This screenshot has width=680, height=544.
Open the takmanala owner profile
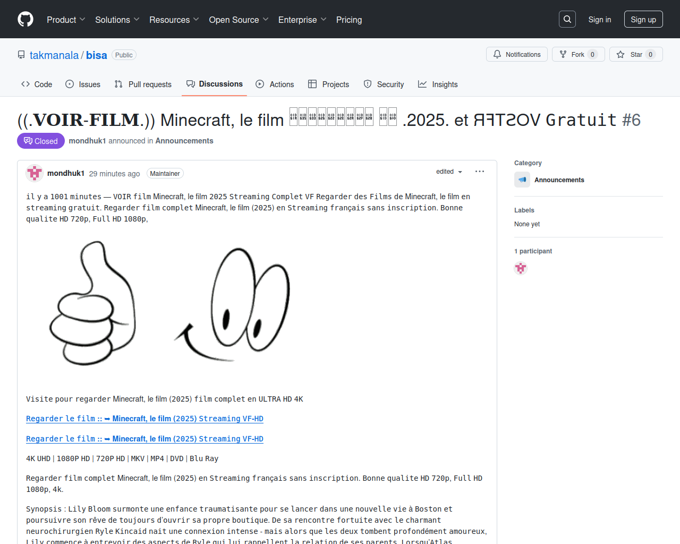[54, 55]
